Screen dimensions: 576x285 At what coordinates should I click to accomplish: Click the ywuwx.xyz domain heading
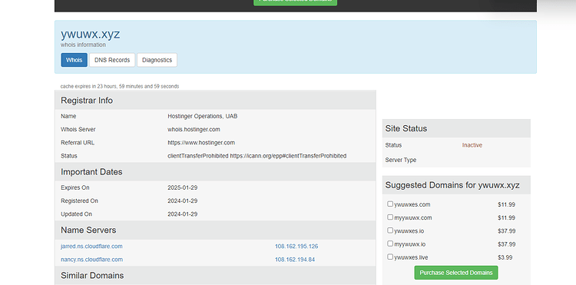tap(91, 34)
